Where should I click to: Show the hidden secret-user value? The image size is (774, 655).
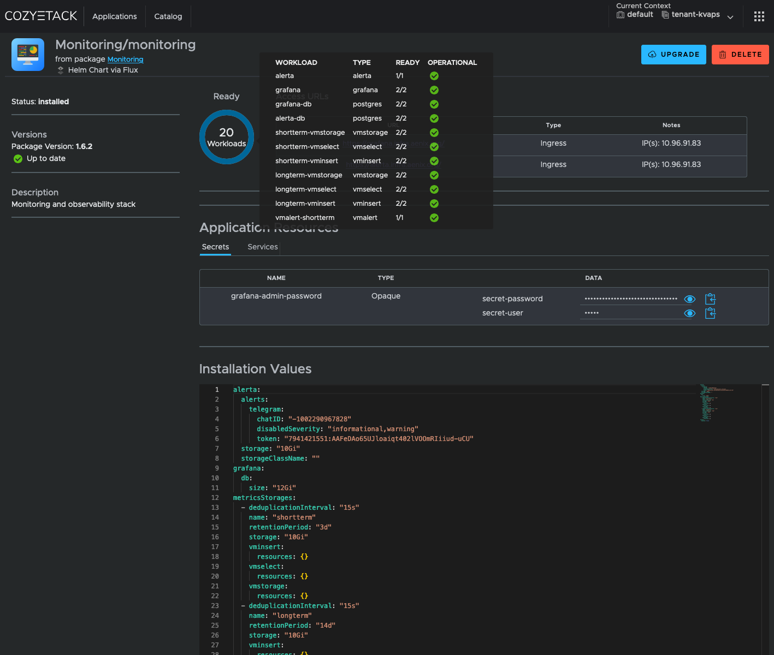tap(689, 313)
